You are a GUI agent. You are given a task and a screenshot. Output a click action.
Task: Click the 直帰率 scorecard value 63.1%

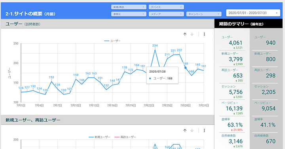pos(235,125)
